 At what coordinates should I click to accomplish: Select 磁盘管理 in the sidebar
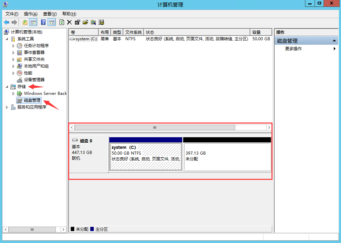tap(31, 100)
